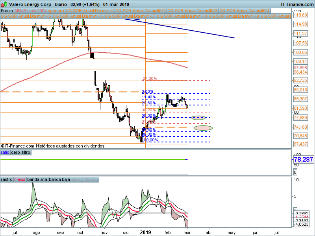Select CG SOR Anual Dia multiV6 label
The height and width of the screenshot is (236, 315).
tap(78, 16)
